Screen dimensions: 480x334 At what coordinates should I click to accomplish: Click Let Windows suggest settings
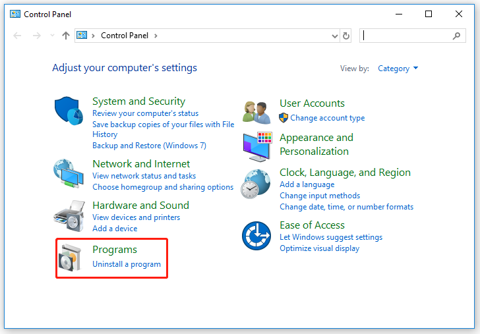(331, 237)
